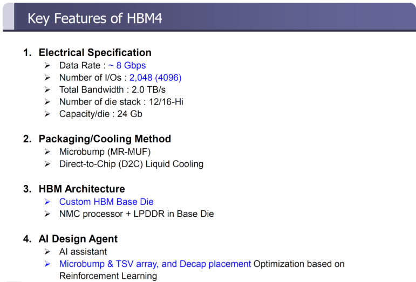Click the arrow bullet beside Number of I/Os

[x=47, y=78]
